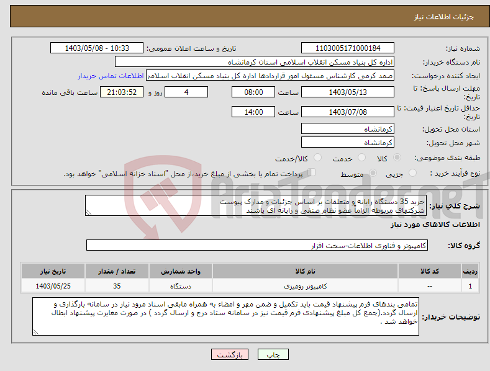The height and width of the screenshot is (371, 490).
Task: Toggle the اسناد خزانه اسلامی payment checkbox
Action: pyautogui.click(x=312, y=172)
